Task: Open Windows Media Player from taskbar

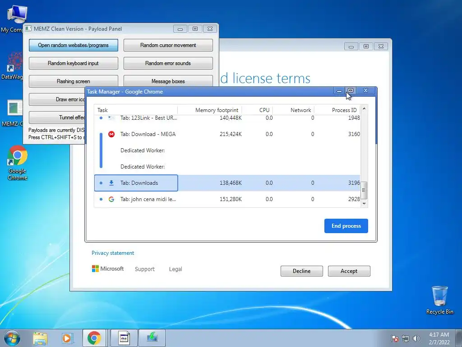Action: tap(67, 338)
